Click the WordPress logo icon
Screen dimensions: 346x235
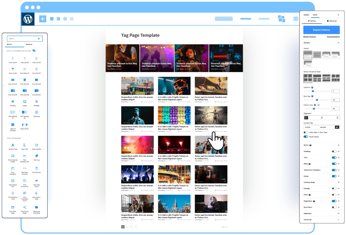(x=28, y=19)
